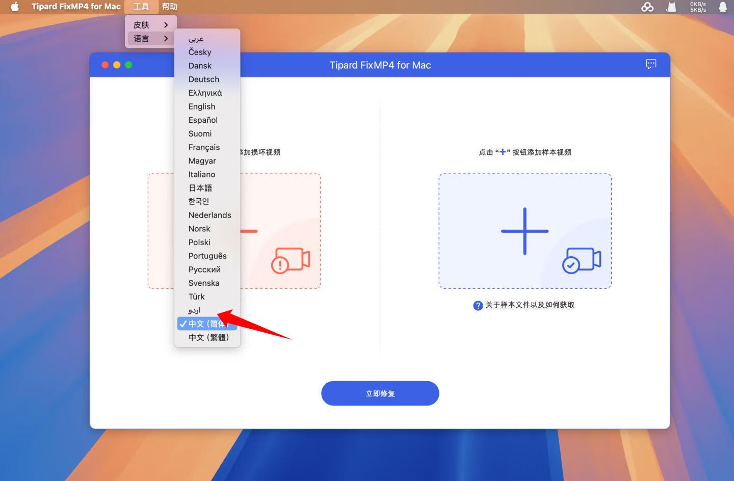Select Svenska language
Image resolution: width=734 pixels, height=481 pixels.
207,283
